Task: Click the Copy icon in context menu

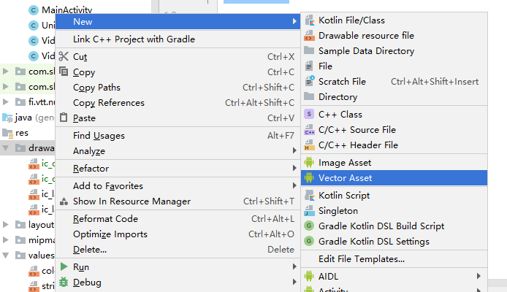Action: pos(64,72)
